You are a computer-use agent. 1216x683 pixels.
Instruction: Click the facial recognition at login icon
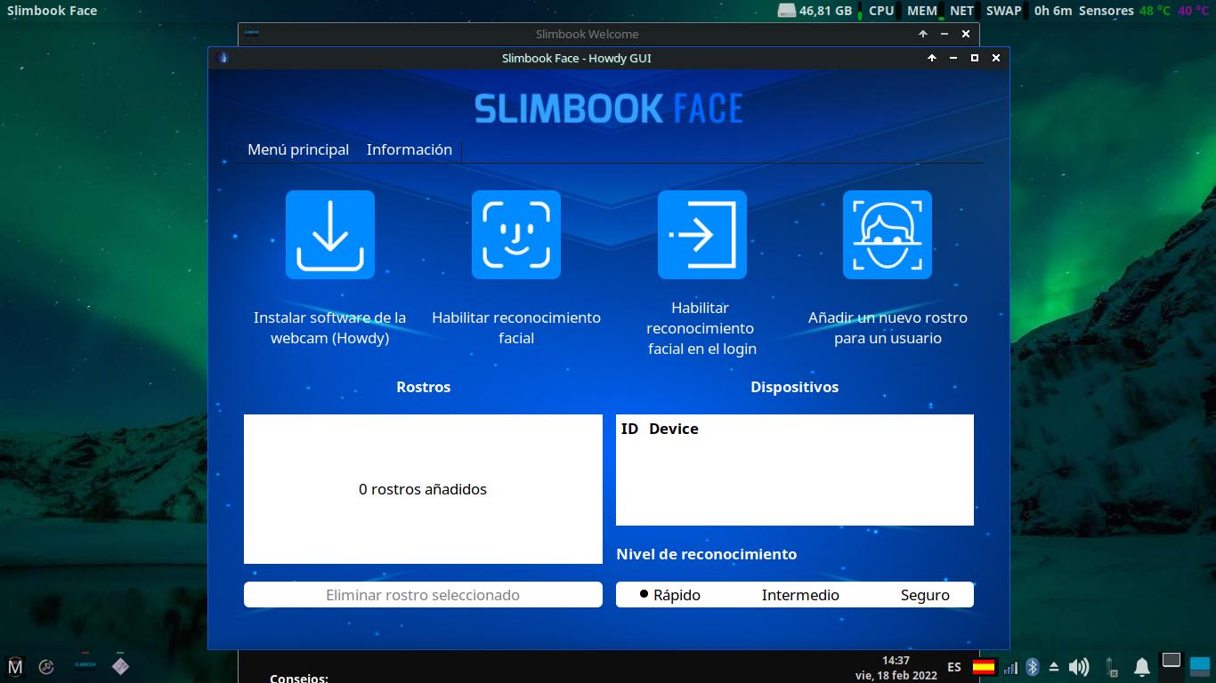(701, 235)
